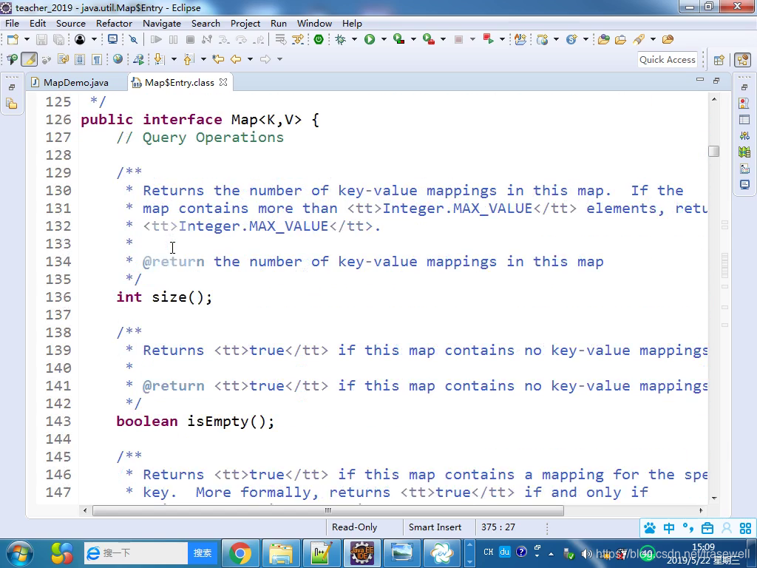Open the Run configurations dropdown arrow

click(x=384, y=40)
